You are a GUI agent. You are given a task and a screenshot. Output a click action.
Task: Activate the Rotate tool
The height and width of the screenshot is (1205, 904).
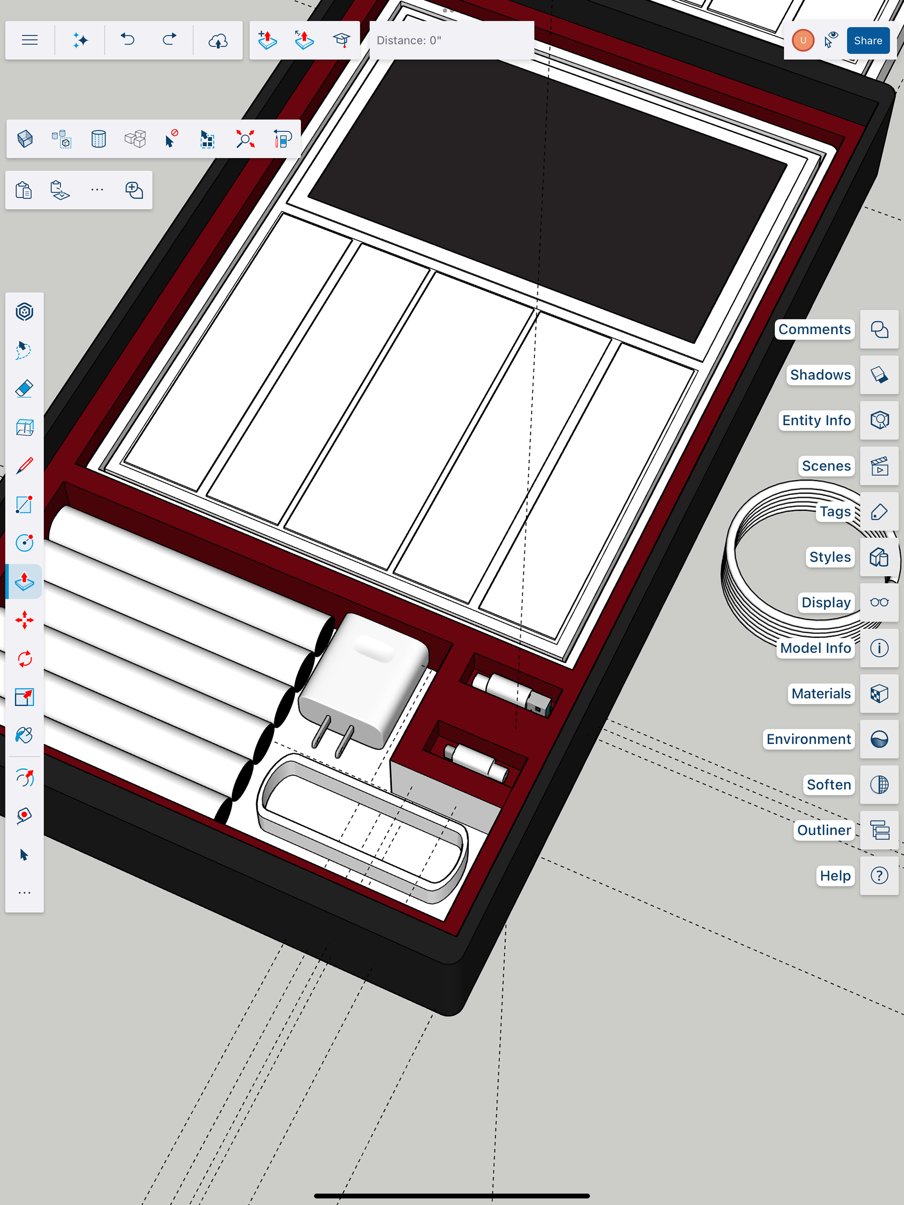[24, 659]
